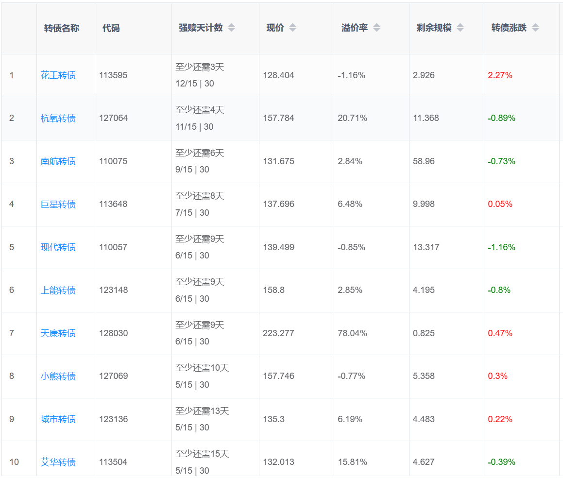Click the 转债名称 column header
This screenshot has width=563, height=480.
(x=62, y=28)
